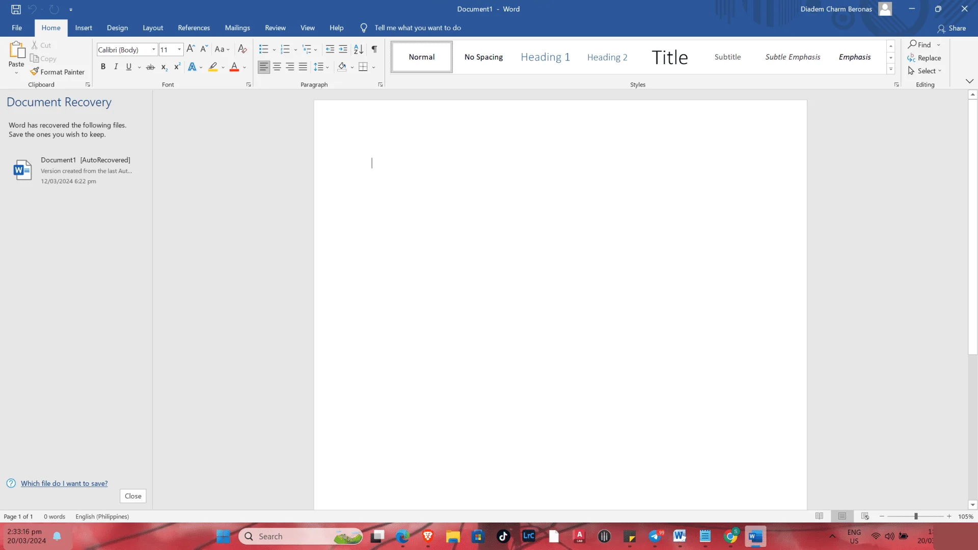
Task: Apply subscript formatting
Action: pyautogui.click(x=164, y=67)
